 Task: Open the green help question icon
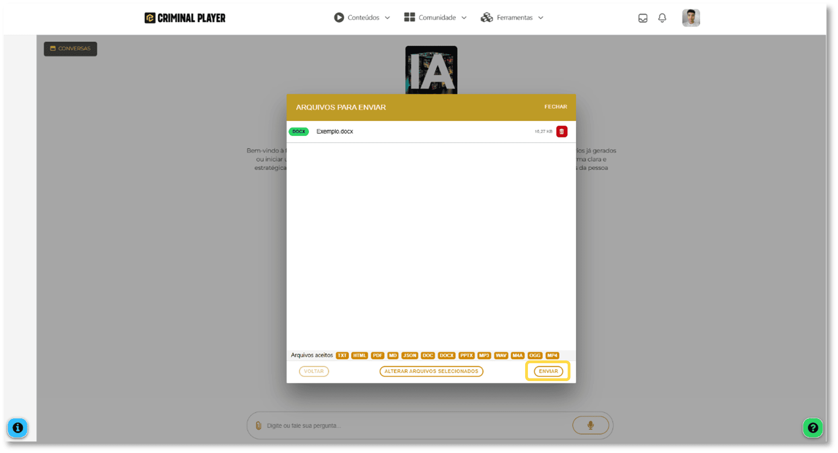[813, 428]
